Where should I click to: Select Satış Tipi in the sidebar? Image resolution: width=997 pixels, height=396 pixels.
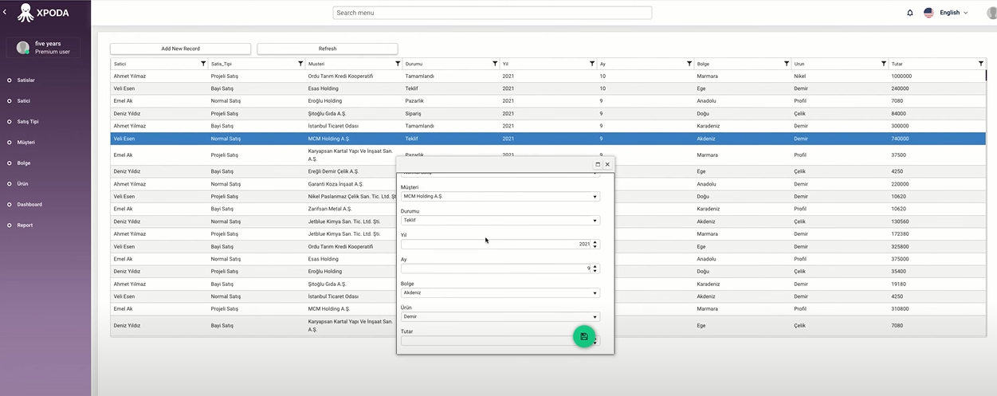(x=28, y=122)
